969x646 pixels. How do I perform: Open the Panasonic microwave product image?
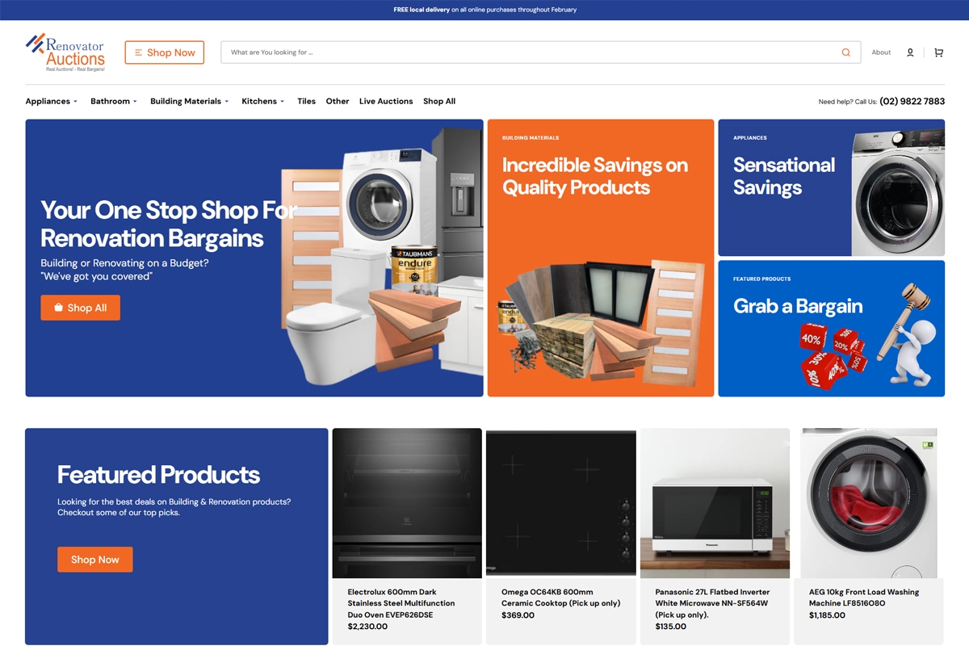tap(715, 503)
